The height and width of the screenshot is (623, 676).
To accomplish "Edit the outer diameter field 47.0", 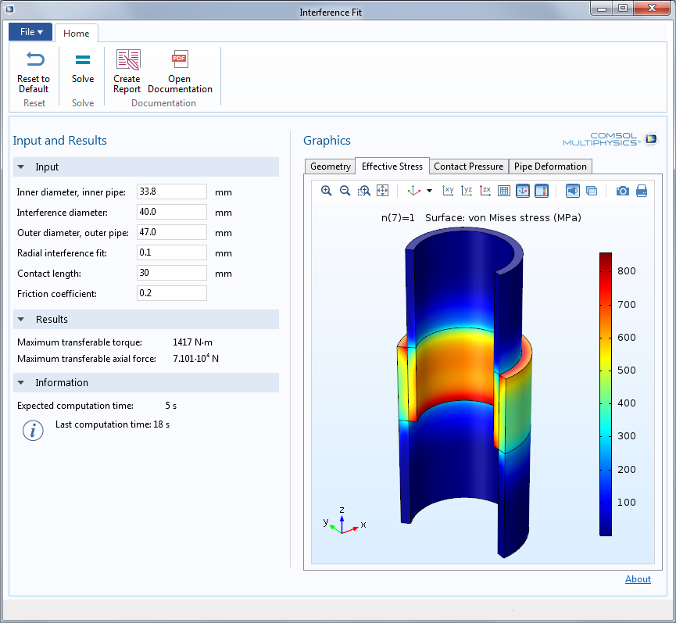I will (x=172, y=232).
